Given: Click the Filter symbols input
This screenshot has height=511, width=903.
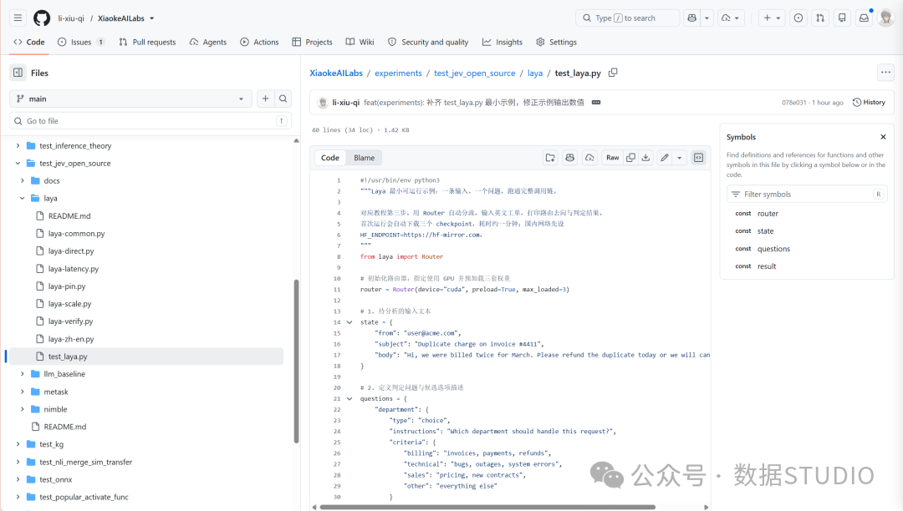Looking at the screenshot, I should [x=806, y=195].
